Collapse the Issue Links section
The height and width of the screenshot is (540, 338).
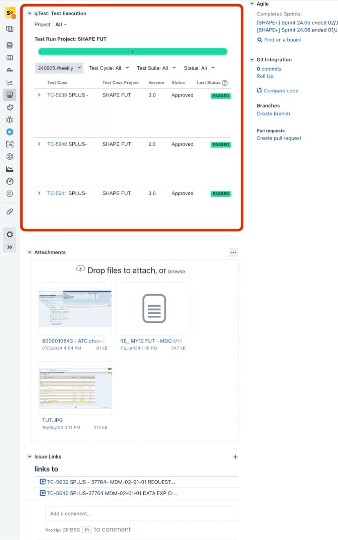coord(29,457)
